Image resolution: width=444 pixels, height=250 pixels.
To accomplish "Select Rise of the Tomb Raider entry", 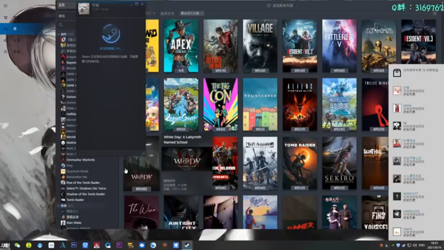I will [x=83, y=183].
